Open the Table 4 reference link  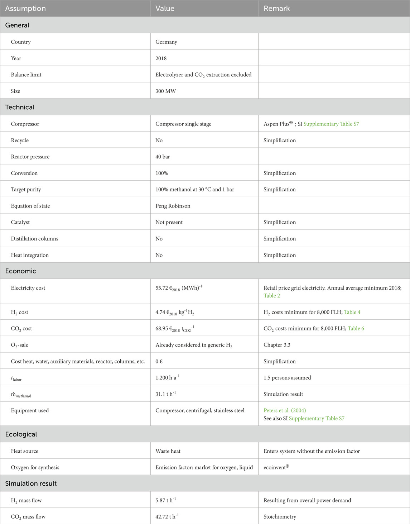(352, 312)
